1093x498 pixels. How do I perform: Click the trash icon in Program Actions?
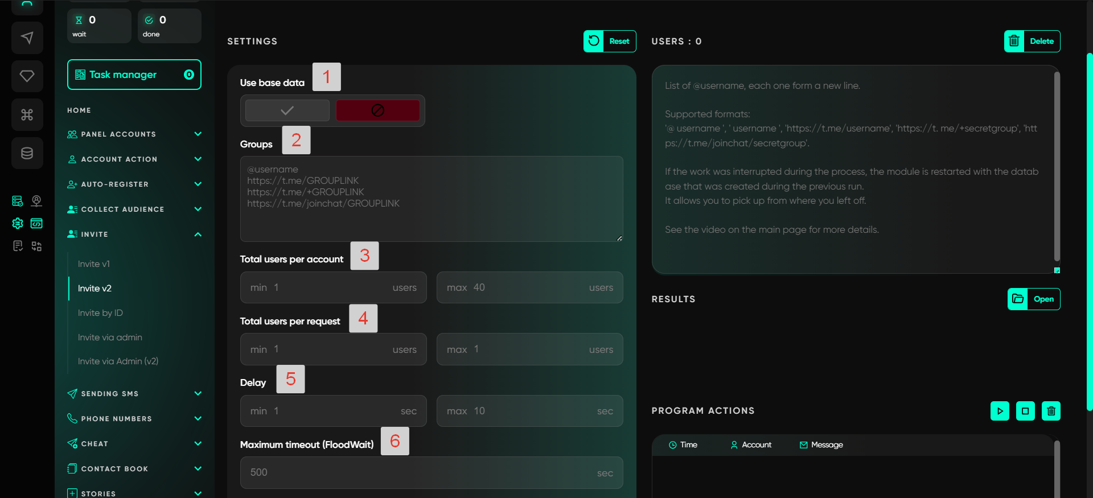(x=1051, y=411)
